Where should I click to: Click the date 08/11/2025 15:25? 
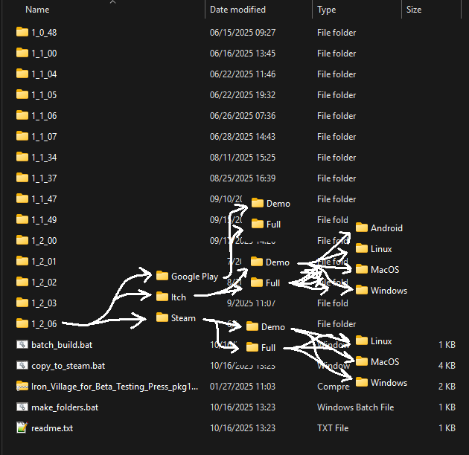tap(243, 158)
